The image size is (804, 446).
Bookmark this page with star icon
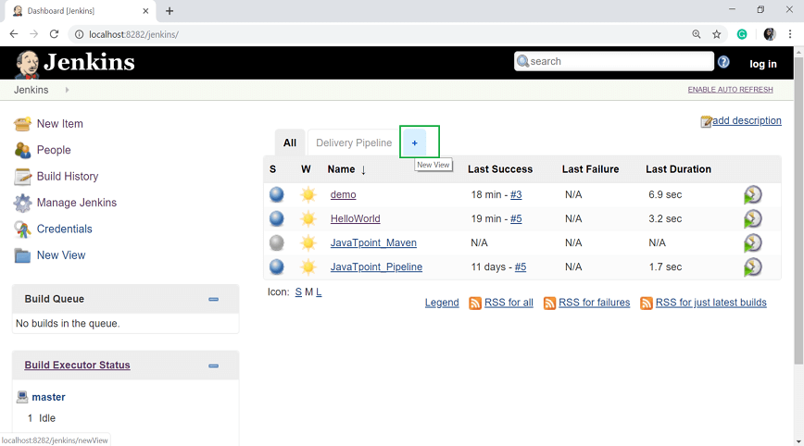(716, 34)
